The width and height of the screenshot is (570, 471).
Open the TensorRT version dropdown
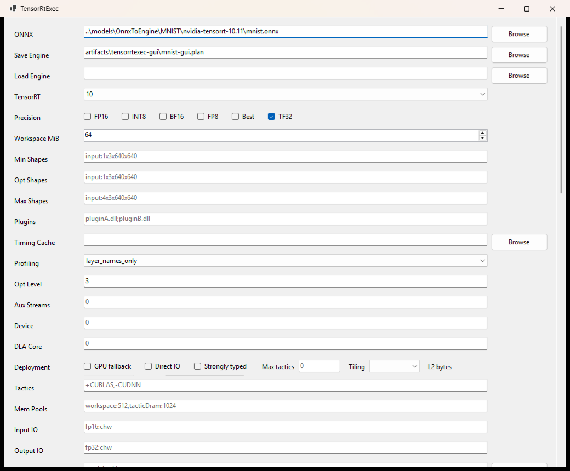[x=286, y=94]
